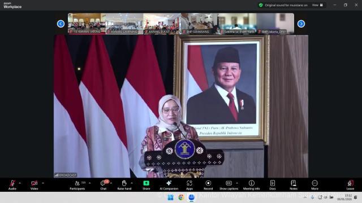Unmute the Audio microphone

(12, 185)
